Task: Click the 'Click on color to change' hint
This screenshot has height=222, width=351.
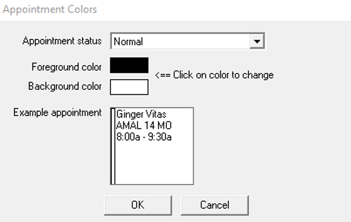Action: coord(223,75)
